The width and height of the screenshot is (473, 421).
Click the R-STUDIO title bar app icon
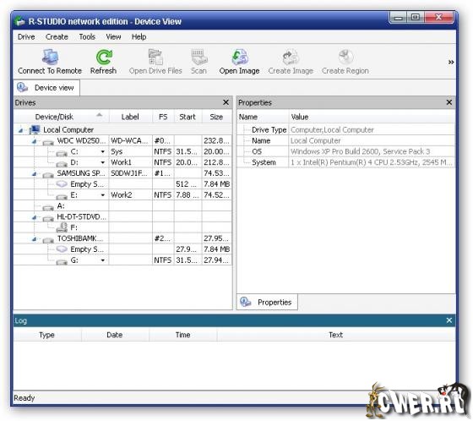tap(19, 22)
